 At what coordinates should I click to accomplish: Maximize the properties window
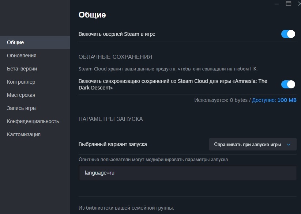click(289, 3)
